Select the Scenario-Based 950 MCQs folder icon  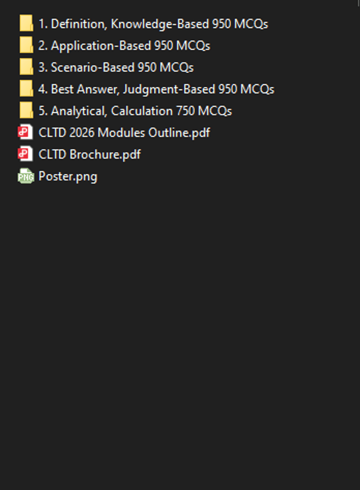(x=26, y=67)
